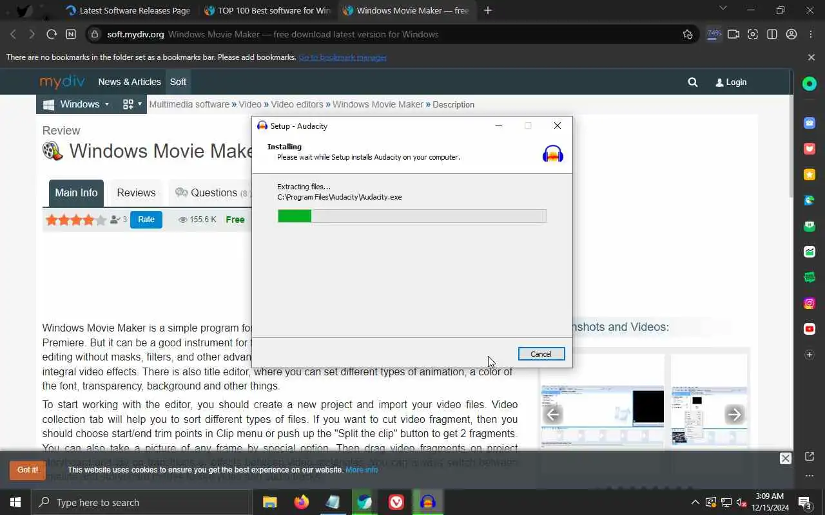Click the Audacity install progress bar
825x515 pixels.
[x=412, y=216]
